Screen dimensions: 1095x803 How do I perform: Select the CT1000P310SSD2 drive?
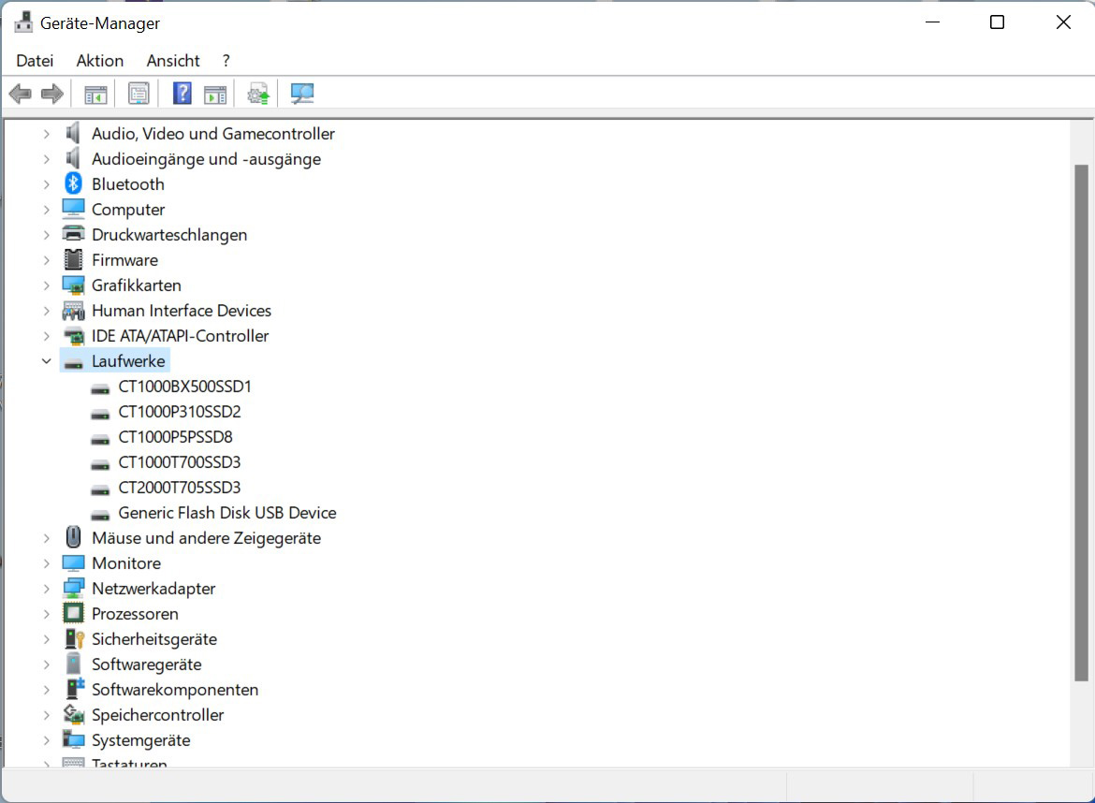(180, 411)
